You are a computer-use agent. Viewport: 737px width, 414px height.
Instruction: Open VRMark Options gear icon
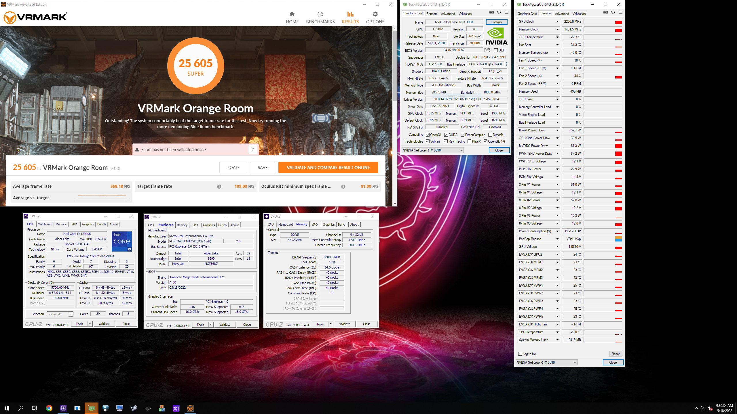point(375,14)
